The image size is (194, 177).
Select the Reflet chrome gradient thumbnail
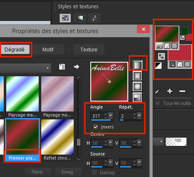click(57, 137)
